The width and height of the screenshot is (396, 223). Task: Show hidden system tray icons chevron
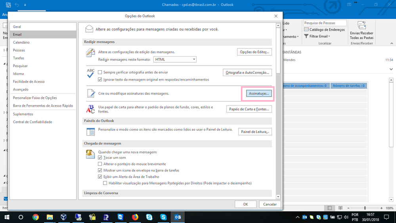pyautogui.click(x=298, y=217)
